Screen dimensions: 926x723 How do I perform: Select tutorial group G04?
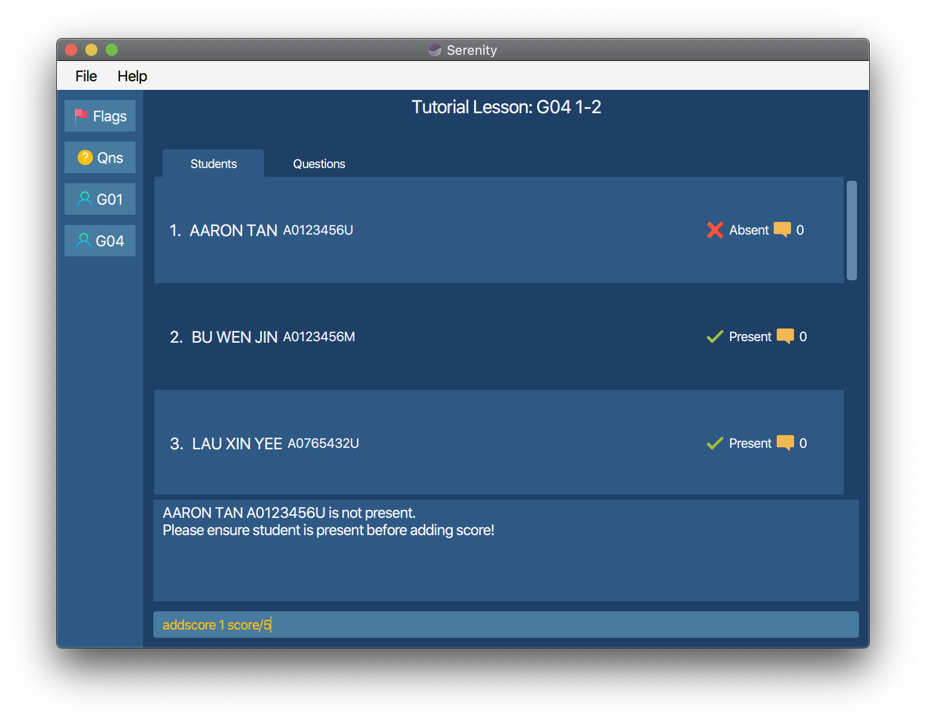[100, 241]
